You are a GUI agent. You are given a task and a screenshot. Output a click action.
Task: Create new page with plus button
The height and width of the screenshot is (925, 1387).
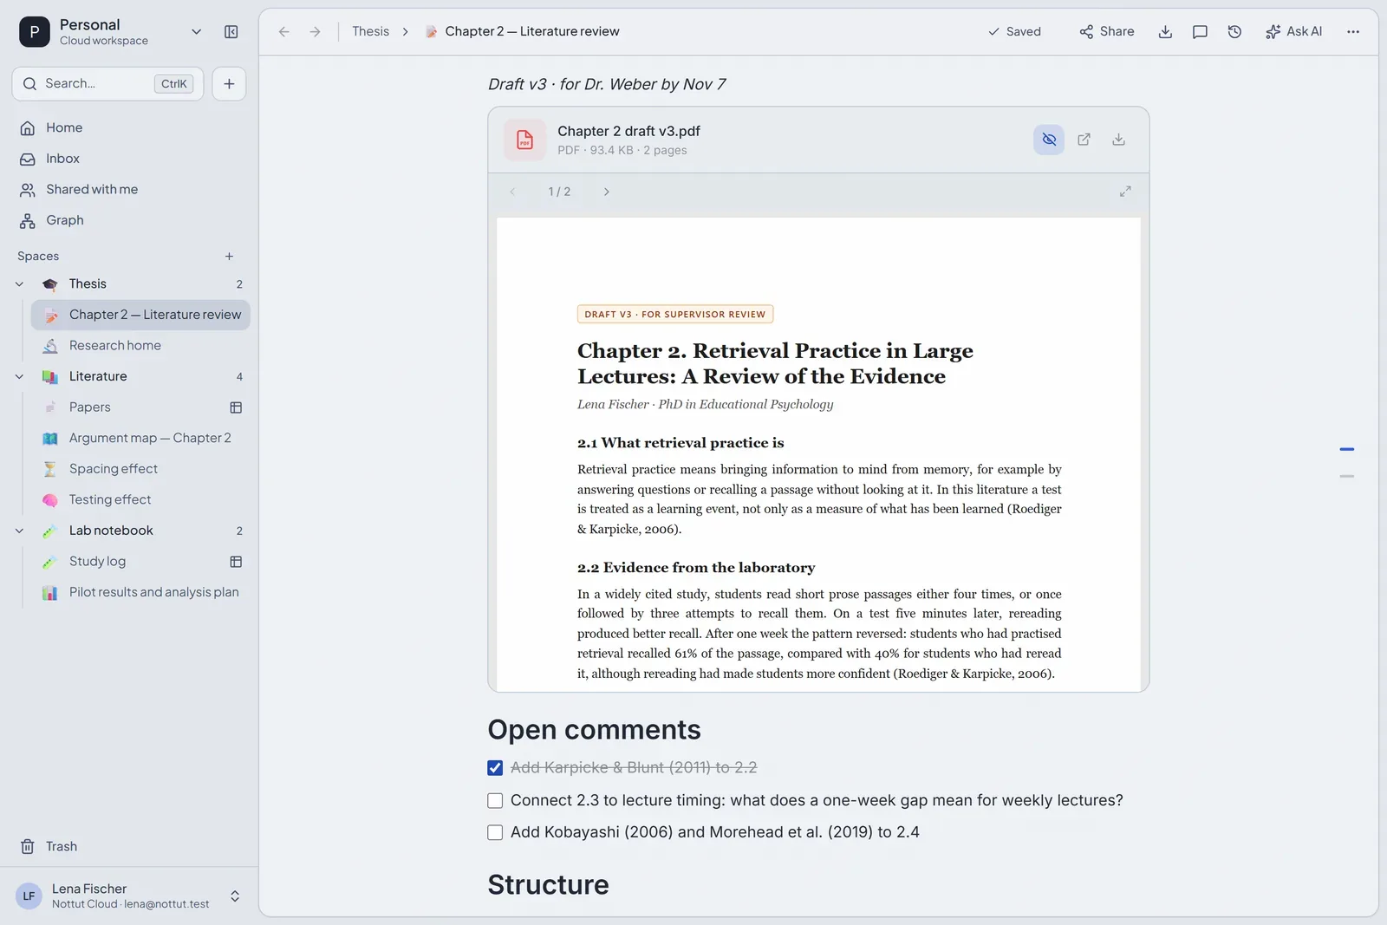coord(229,84)
